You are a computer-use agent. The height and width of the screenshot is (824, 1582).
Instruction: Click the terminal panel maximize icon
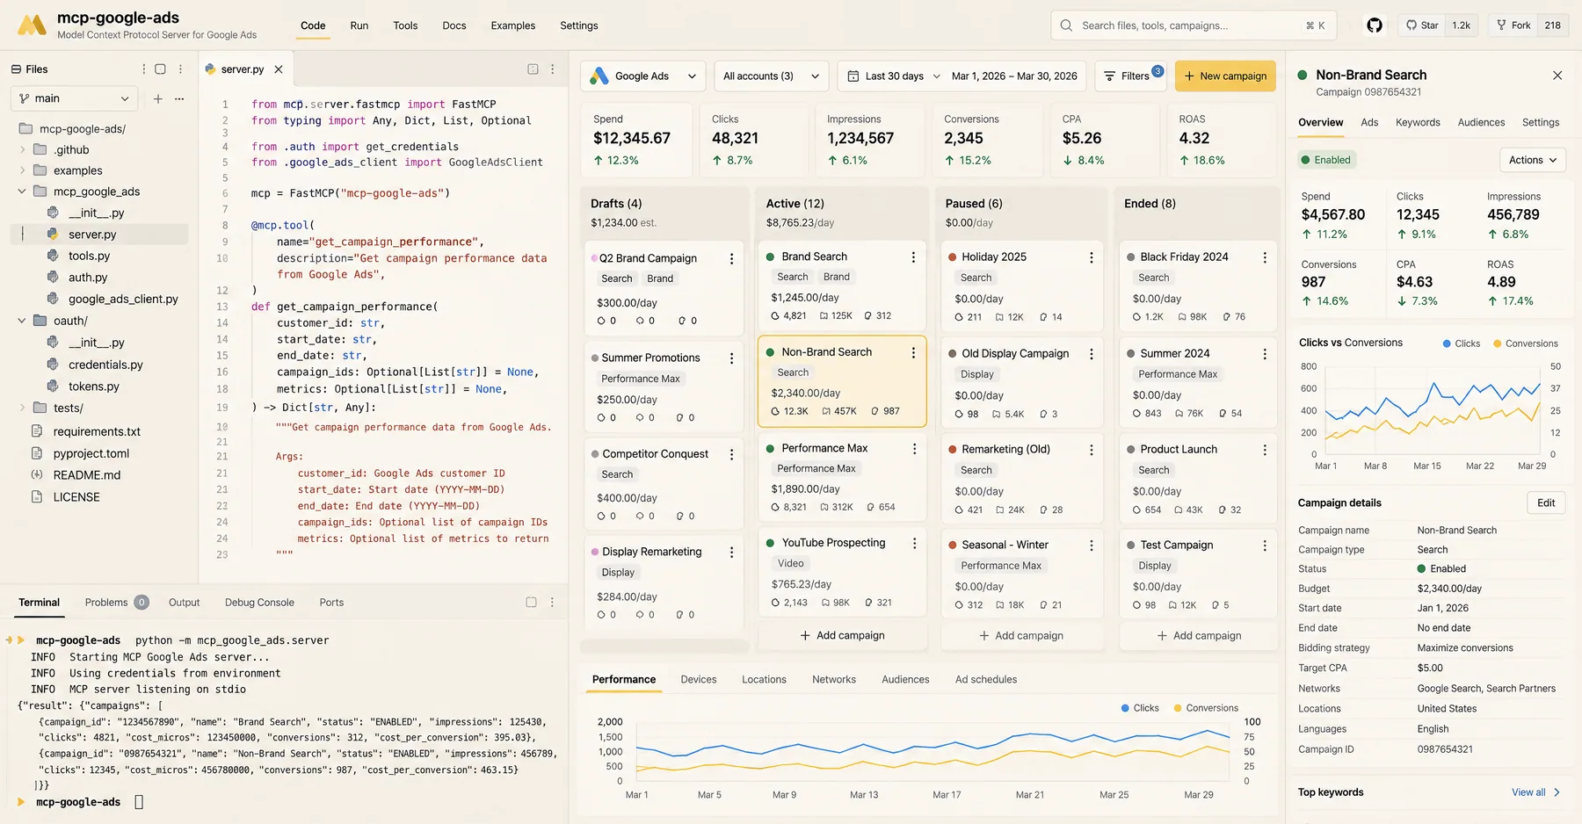click(x=531, y=603)
